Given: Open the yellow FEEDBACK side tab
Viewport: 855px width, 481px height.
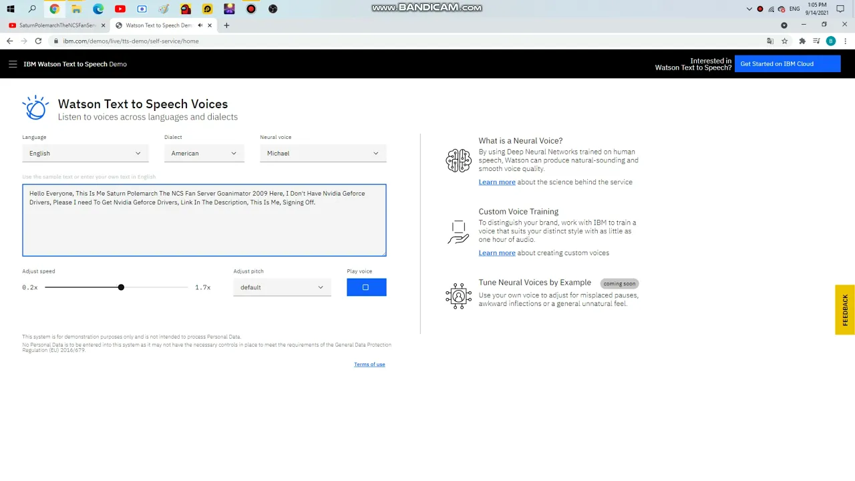Looking at the screenshot, I should pyautogui.click(x=845, y=310).
